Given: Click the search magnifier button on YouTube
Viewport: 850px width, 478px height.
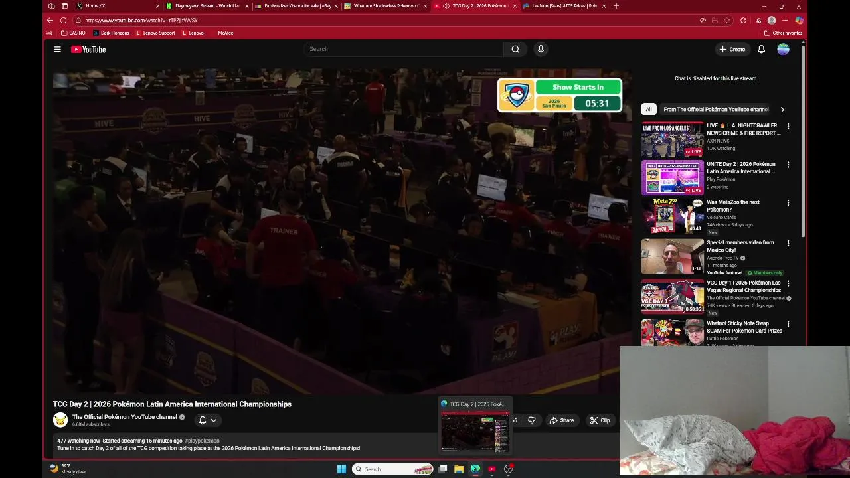Looking at the screenshot, I should coord(515,49).
